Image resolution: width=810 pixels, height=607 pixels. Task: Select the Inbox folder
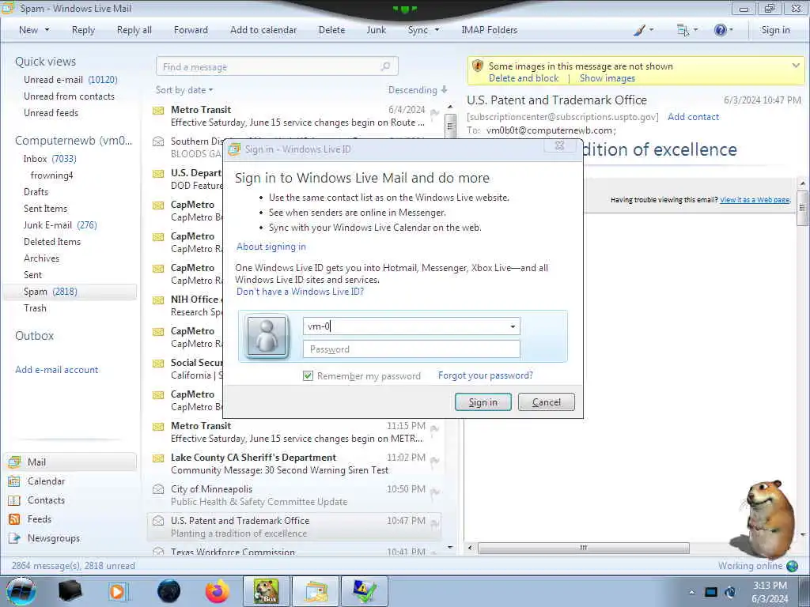point(50,159)
